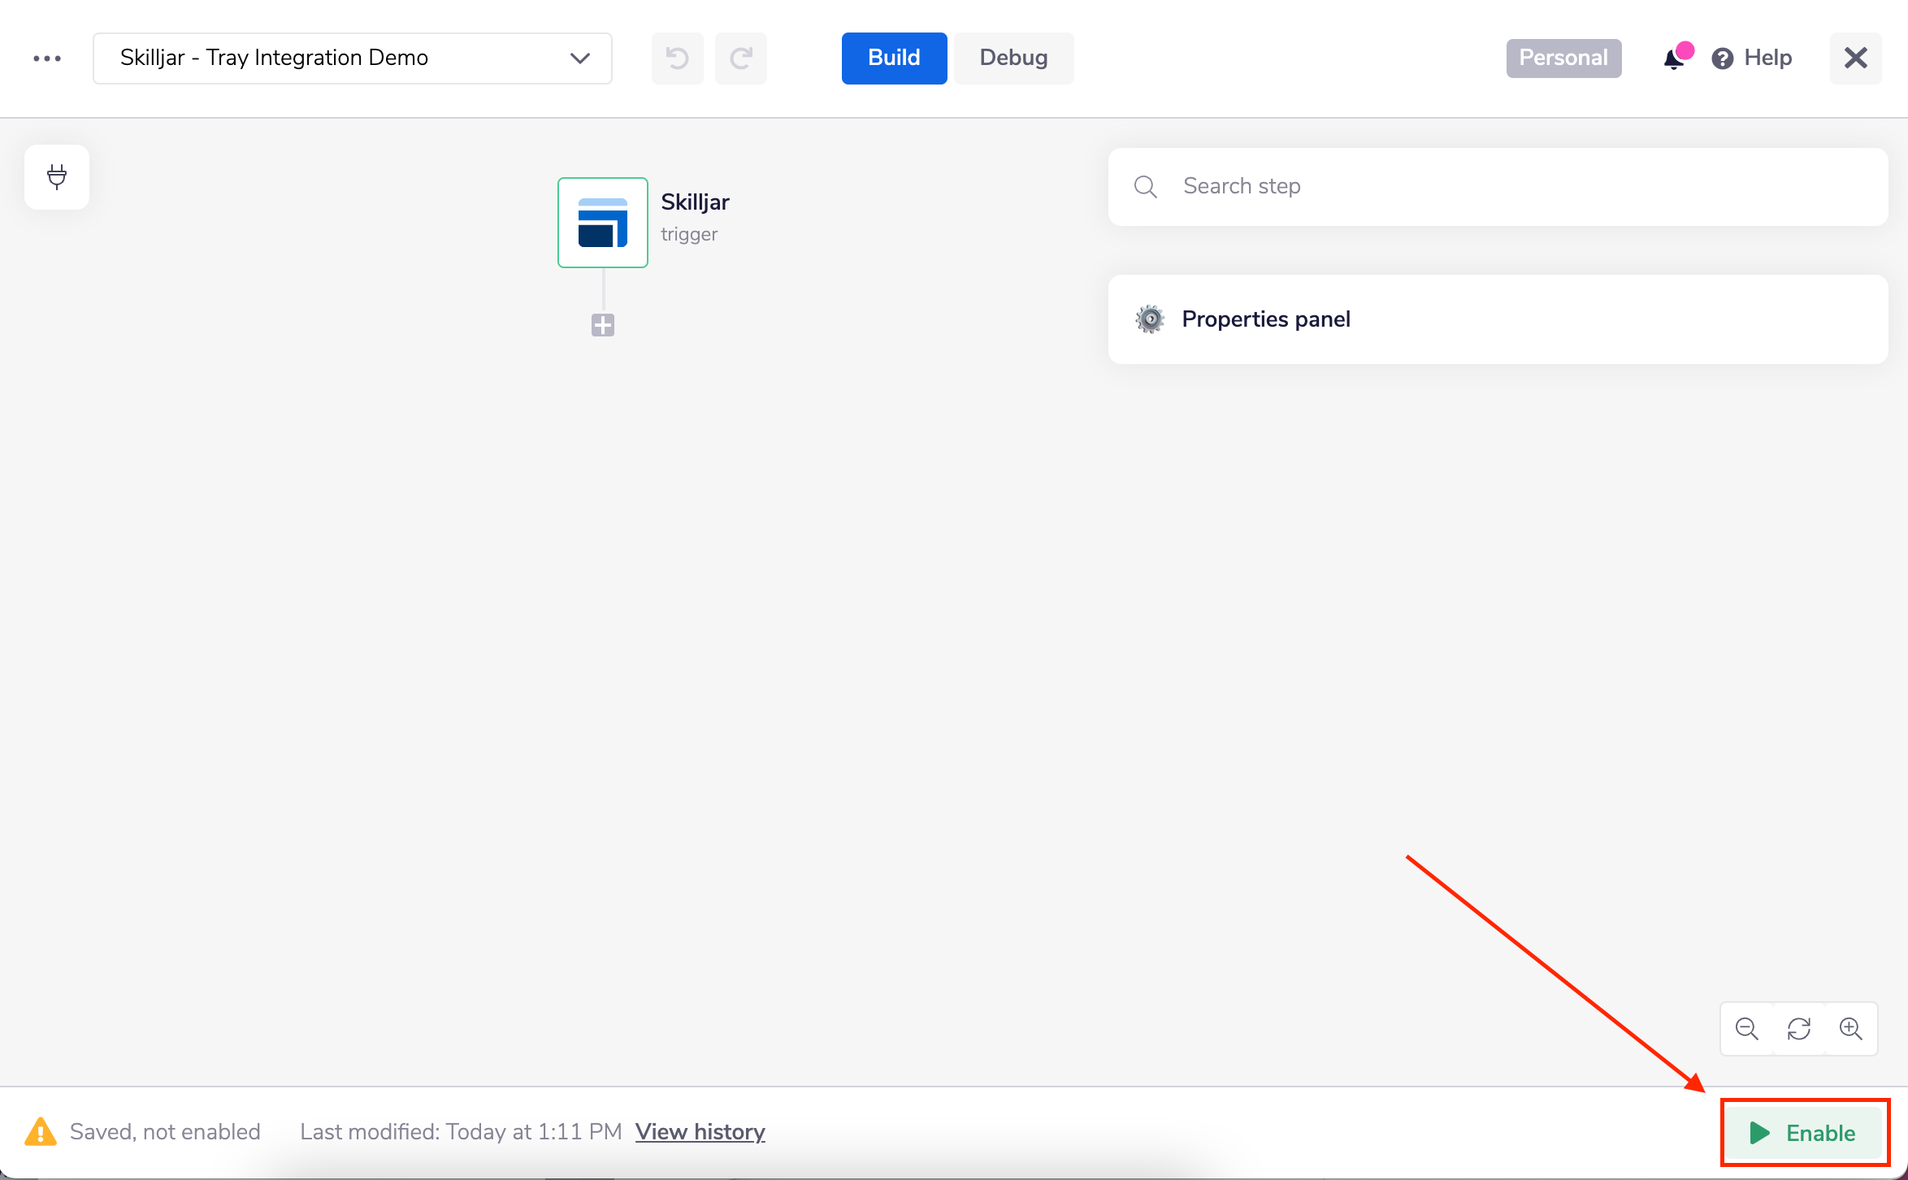Zoom out of the canvas
Screen dimensions: 1908x1180
1746,1029
